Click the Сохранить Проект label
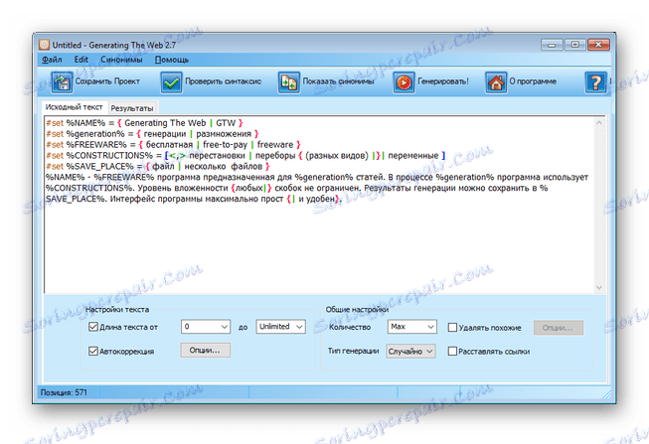The height and width of the screenshot is (444, 649). click(x=107, y=81)
